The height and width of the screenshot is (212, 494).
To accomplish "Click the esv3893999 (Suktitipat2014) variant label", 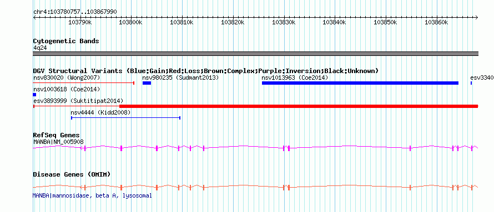I will pyautogui.click(x=78, y=101).
